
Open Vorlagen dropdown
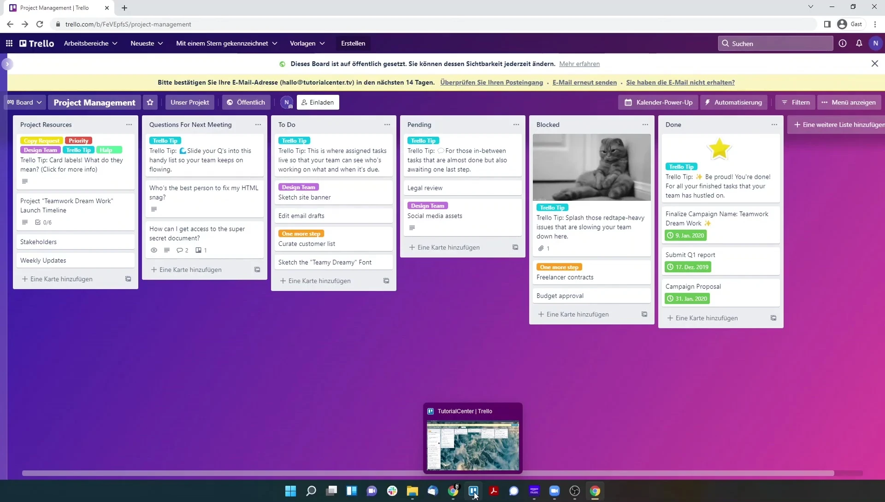[307, 43]
